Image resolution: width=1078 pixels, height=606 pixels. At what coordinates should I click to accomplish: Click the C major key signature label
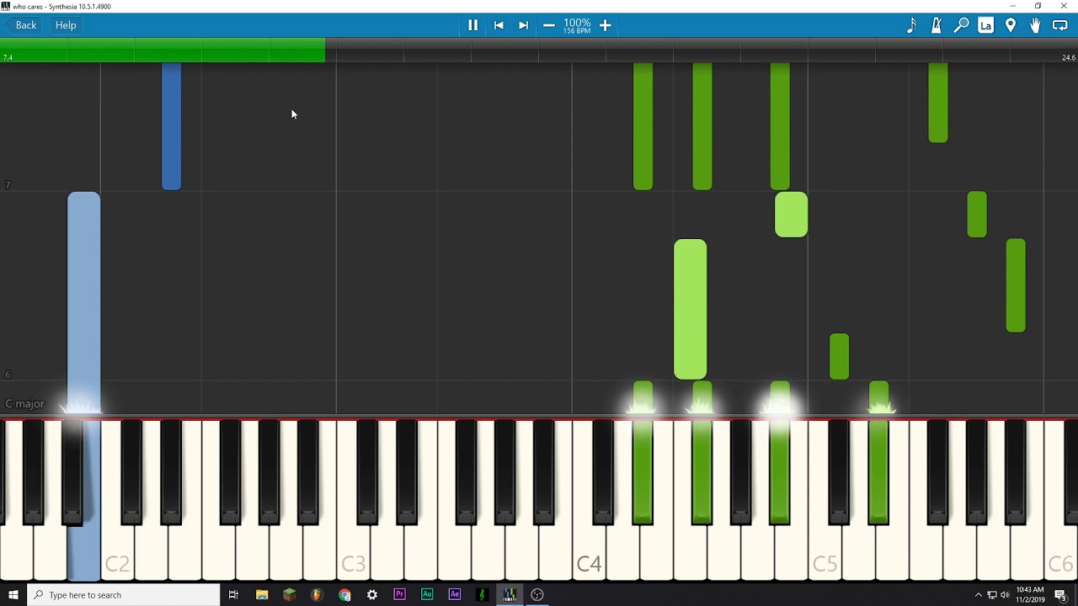[x=24, y=404]
